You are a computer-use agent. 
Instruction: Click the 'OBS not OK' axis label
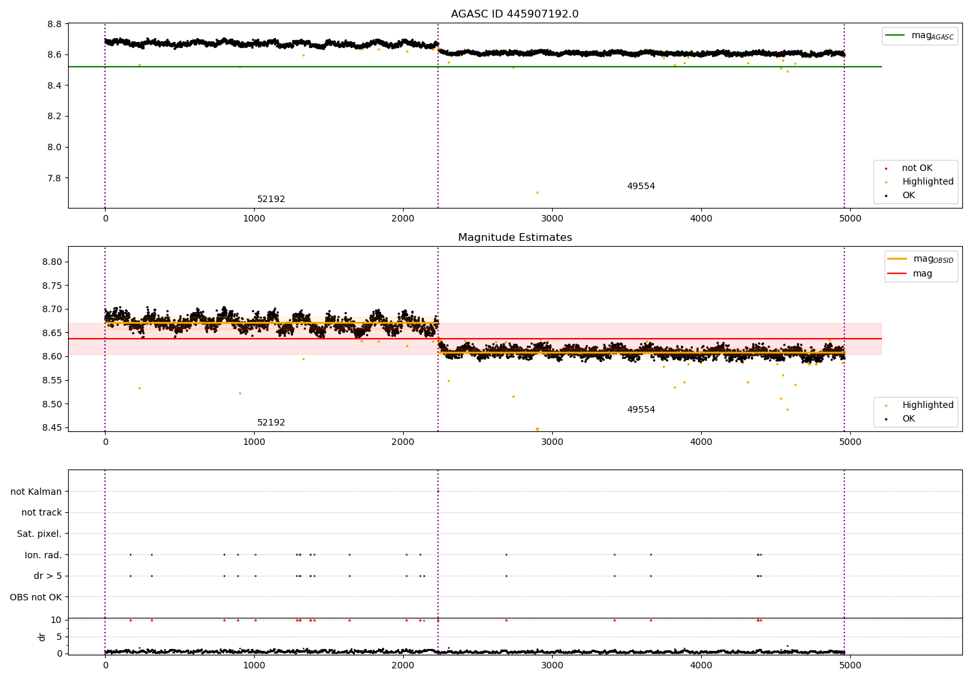pos(36,598)
